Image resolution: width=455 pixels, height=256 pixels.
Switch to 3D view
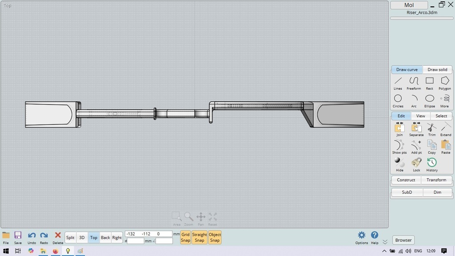pyautogui.click(x=82, y=237)
